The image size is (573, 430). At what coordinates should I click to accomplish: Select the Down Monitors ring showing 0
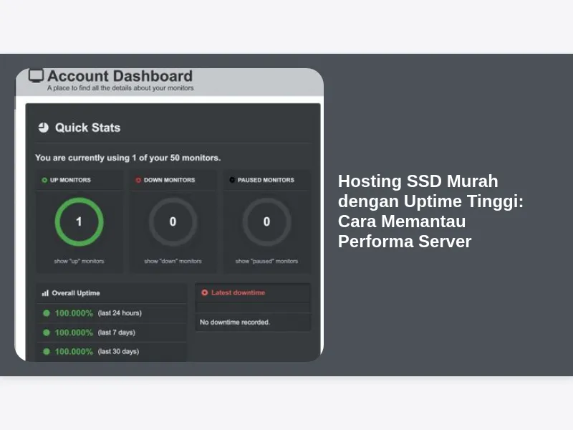pos(173,222)
